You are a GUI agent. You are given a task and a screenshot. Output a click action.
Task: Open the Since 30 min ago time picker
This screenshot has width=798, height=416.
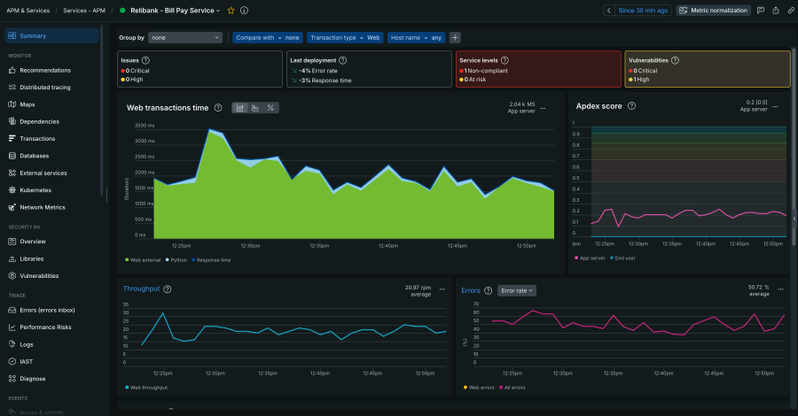coord(643,10)
